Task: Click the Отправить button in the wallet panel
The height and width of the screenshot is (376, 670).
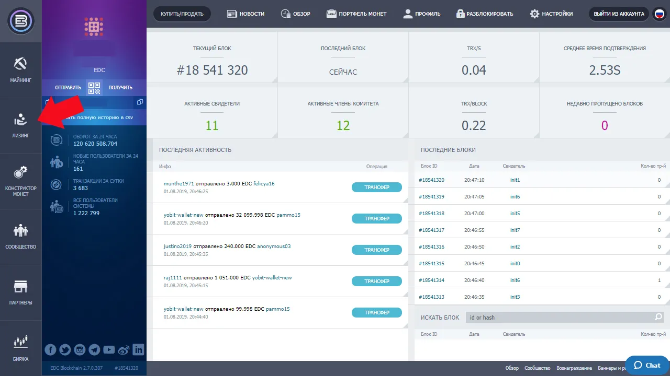Action: pyautogui.click(x=68, y=88)
